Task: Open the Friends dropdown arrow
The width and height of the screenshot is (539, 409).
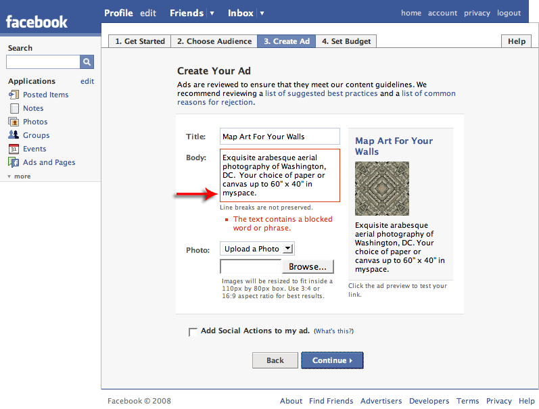Action: point(212,14)
